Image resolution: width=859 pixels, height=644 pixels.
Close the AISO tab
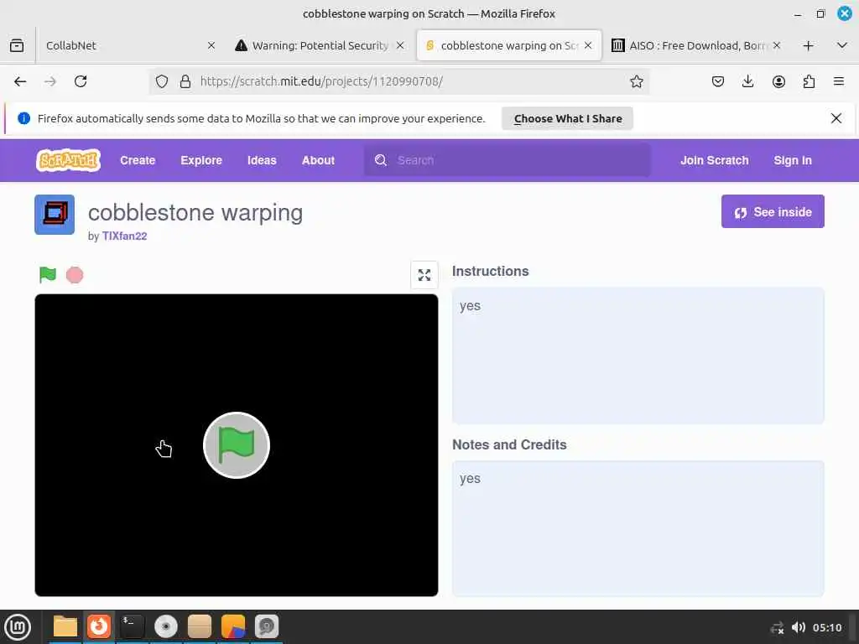click(777, 45)
